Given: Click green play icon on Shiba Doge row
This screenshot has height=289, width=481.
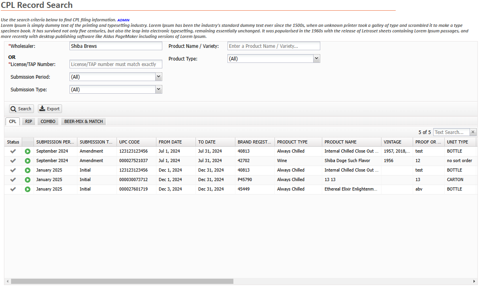Looking at the screenshot, I should point(28,161).
